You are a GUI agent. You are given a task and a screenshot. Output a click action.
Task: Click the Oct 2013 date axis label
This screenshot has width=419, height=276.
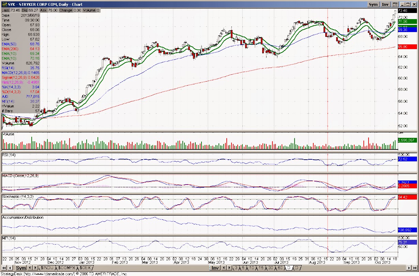pyautogui.click(x=383, y=262)
